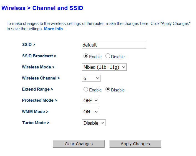Click the page heading Wireless > Channel and SSID
This screenshot has width=196, height=156.
coord(42,8)
